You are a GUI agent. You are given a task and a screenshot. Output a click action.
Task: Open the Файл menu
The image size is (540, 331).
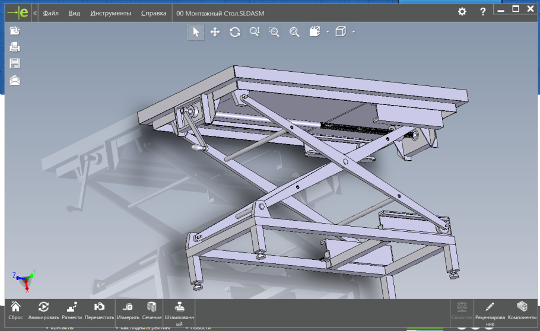[51, 12]
